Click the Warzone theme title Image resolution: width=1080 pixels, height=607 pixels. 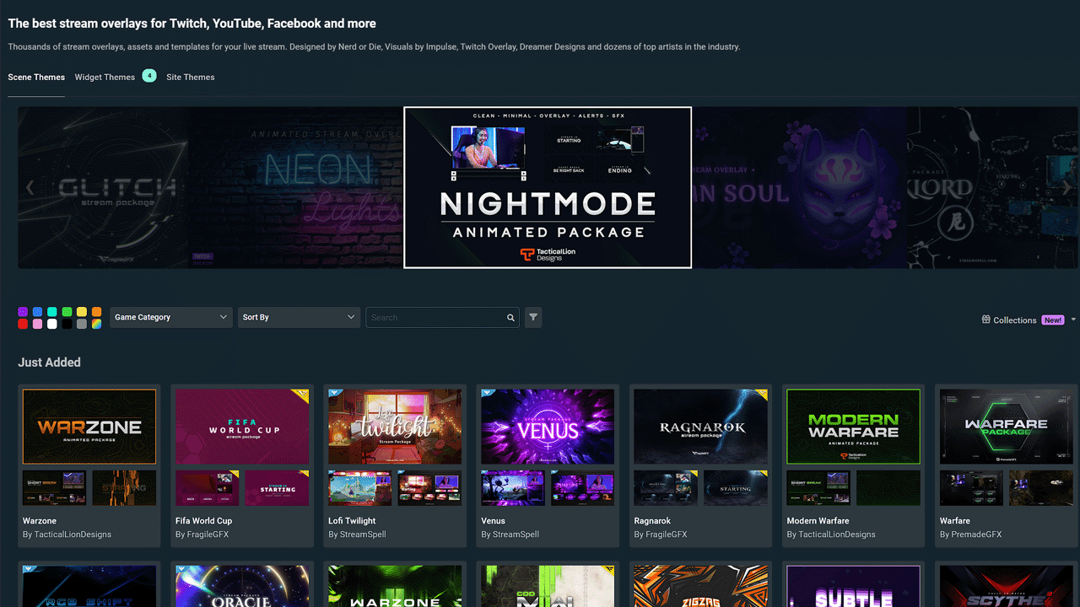40,521
